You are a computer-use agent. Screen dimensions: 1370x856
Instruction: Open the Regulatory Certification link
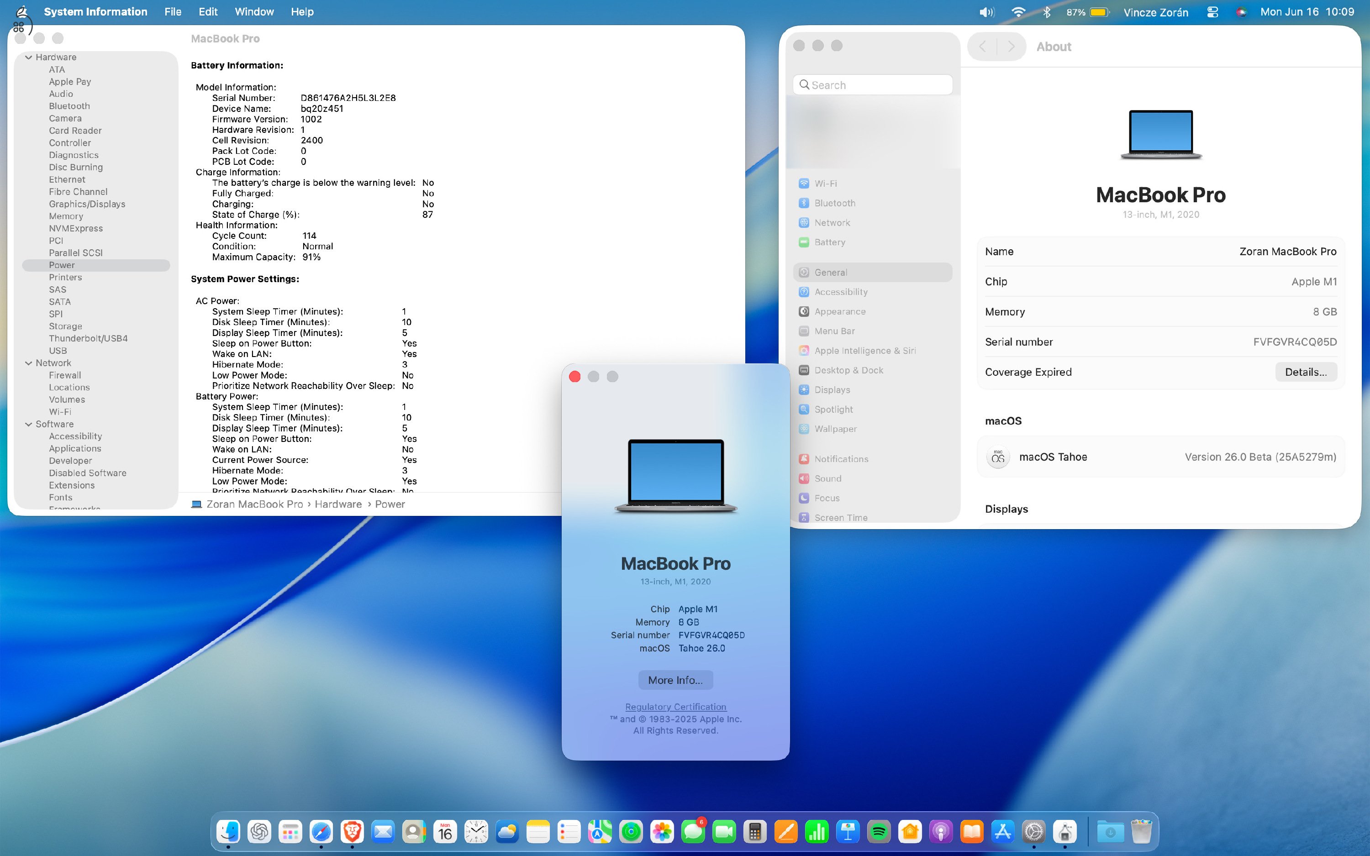(675, 707)
